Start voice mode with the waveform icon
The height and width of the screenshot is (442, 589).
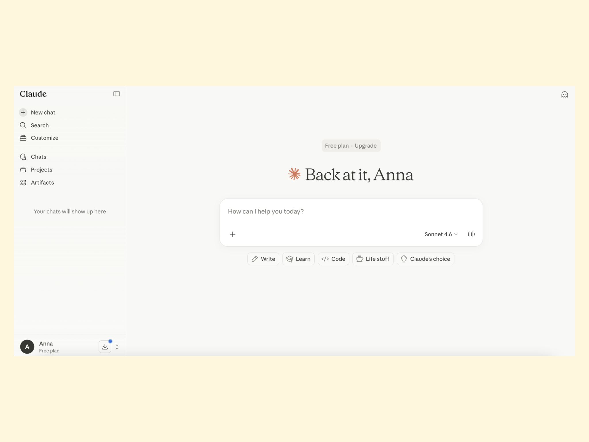[471, 234]
